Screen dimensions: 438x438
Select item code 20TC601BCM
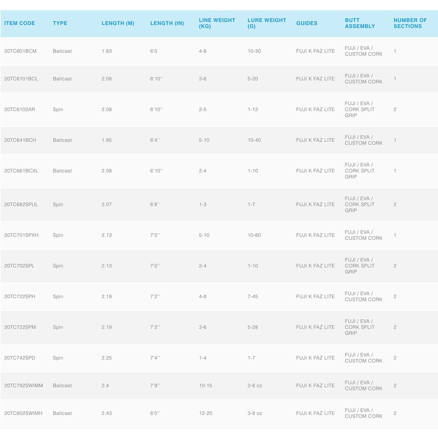point(20,51)
